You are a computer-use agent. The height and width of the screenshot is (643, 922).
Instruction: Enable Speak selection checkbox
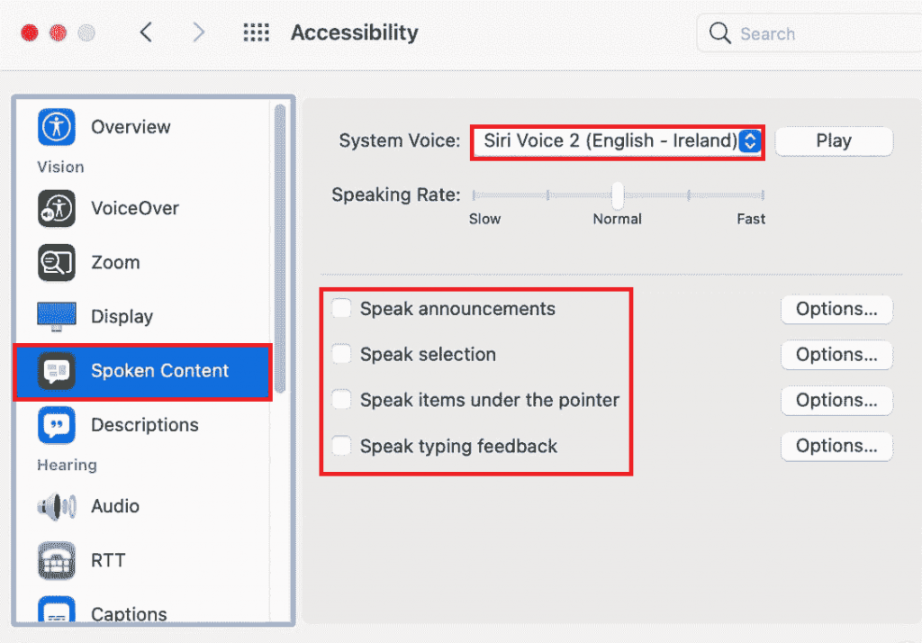pyautogui.click(x=341, y=355)
